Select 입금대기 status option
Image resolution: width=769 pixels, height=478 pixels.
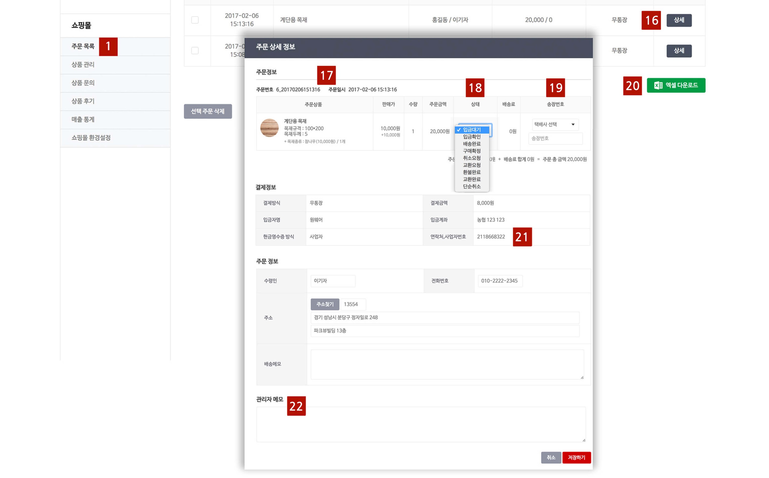472,130
